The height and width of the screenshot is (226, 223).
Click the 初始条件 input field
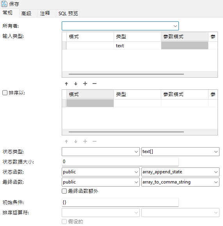(x=120, y=202)
